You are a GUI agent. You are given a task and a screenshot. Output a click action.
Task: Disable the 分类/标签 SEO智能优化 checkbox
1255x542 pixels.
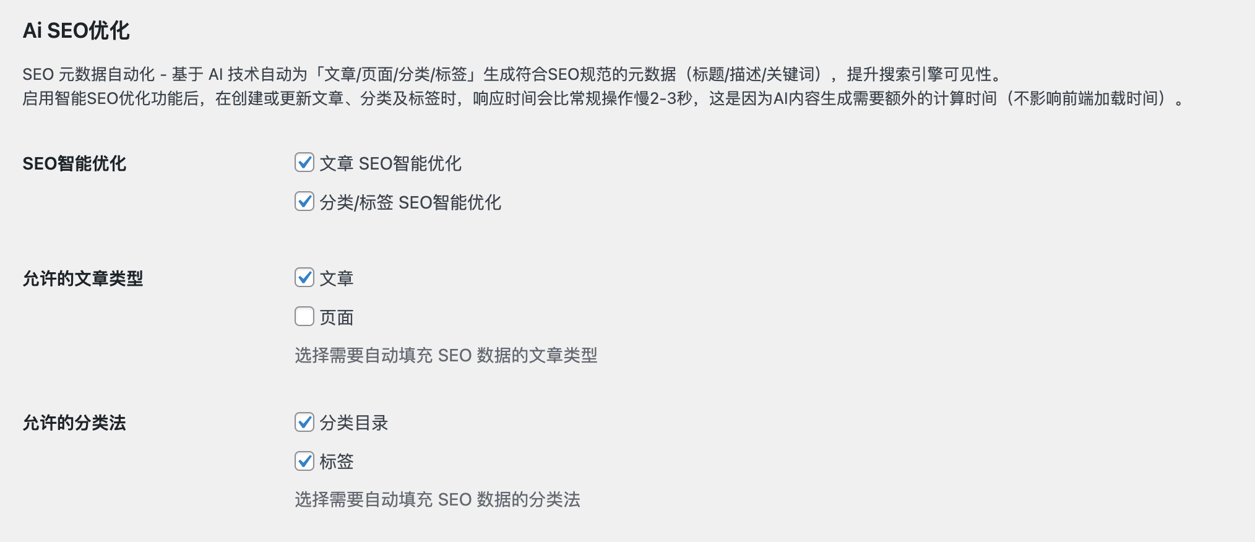pos(304,202)
